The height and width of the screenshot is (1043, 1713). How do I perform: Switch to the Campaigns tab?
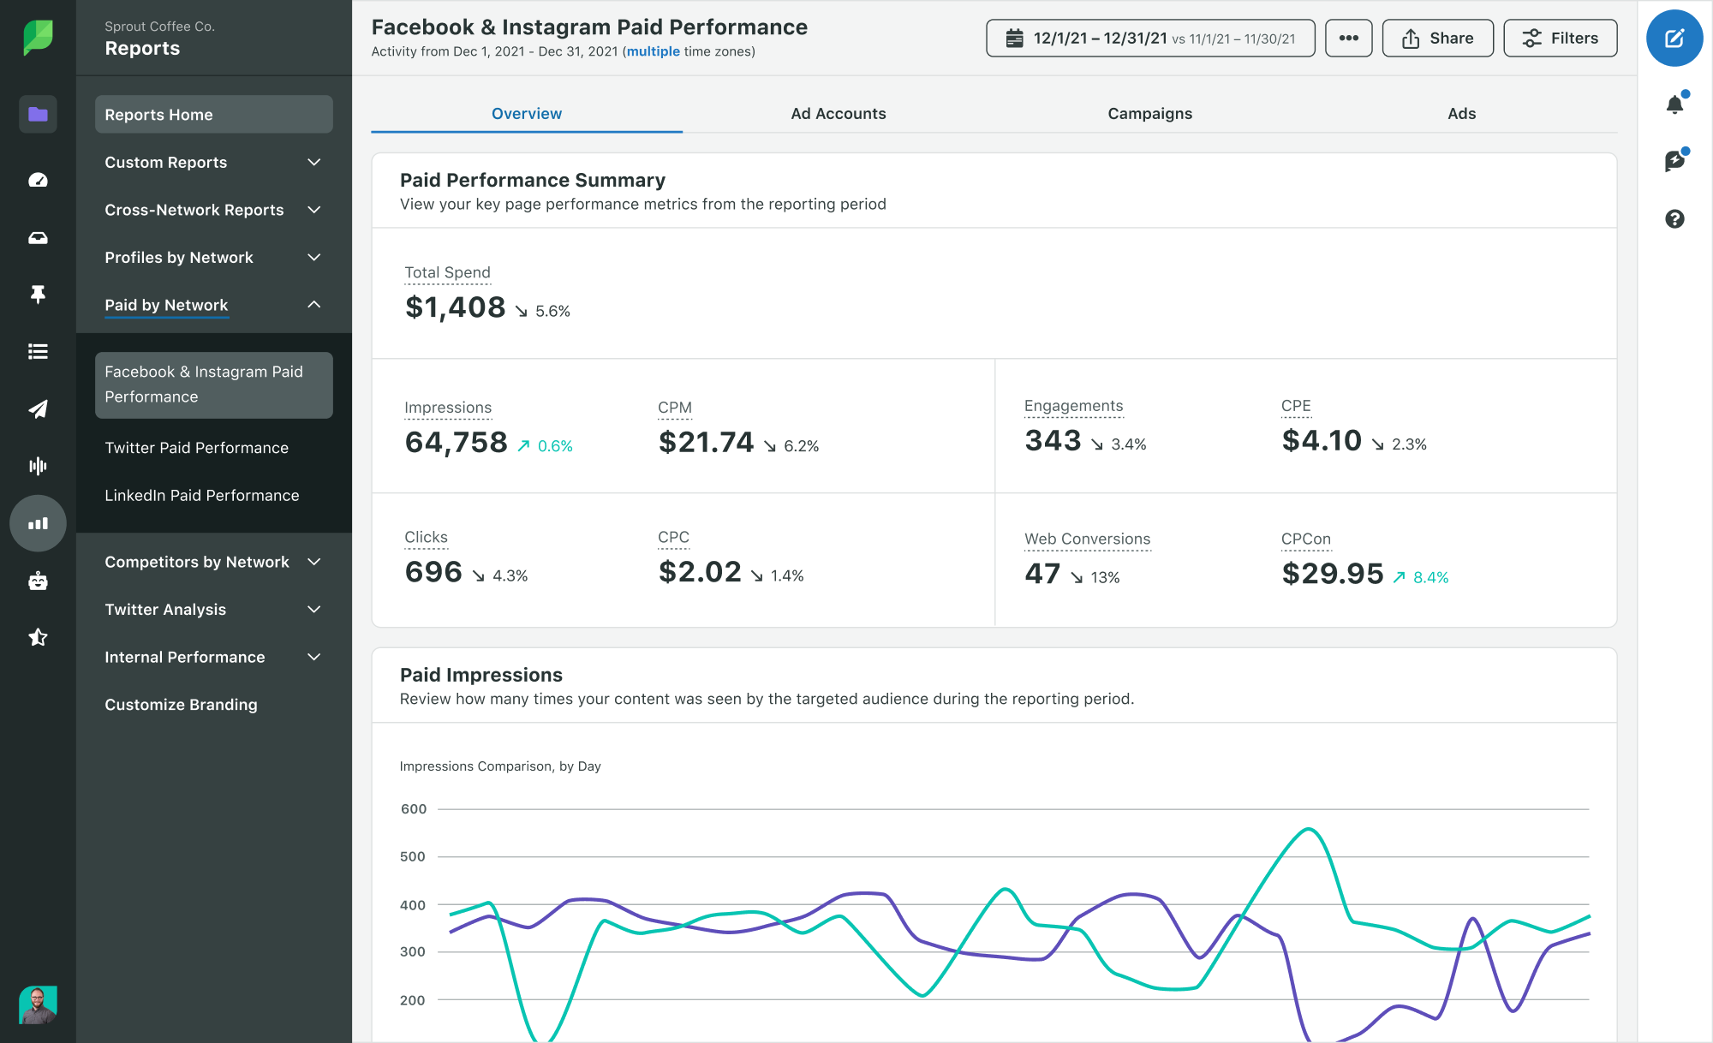coord(1150,114)
